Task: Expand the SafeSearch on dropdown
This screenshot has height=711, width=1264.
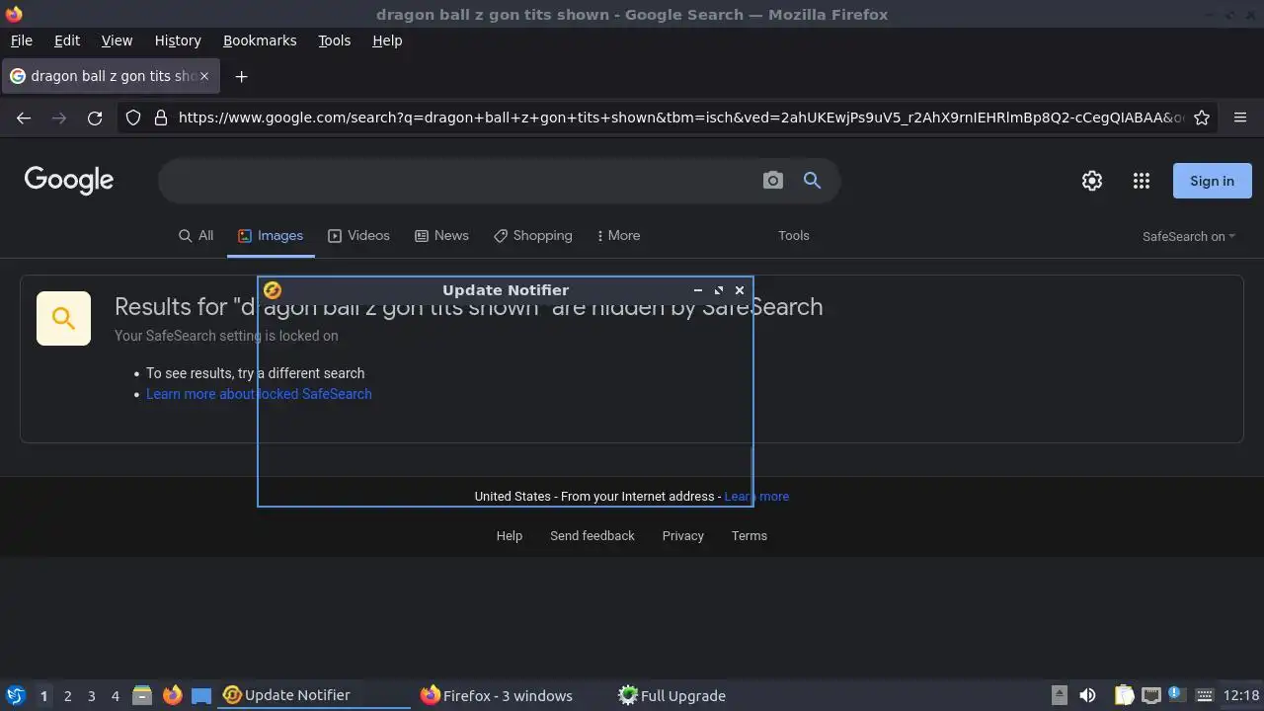Action: [1189, 236]
